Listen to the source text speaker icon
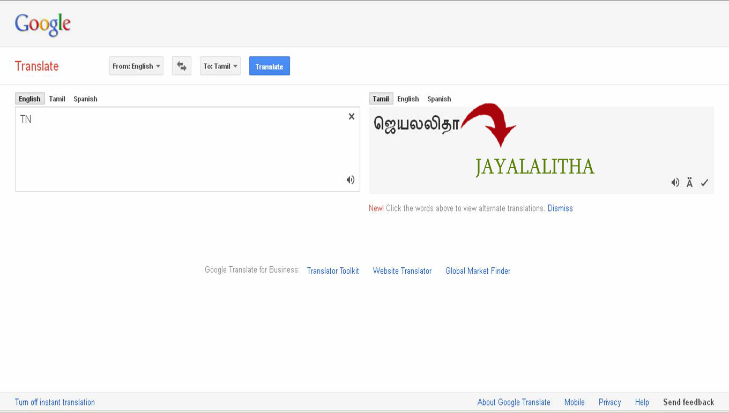 pyautogui.click(x=351, y=180)
